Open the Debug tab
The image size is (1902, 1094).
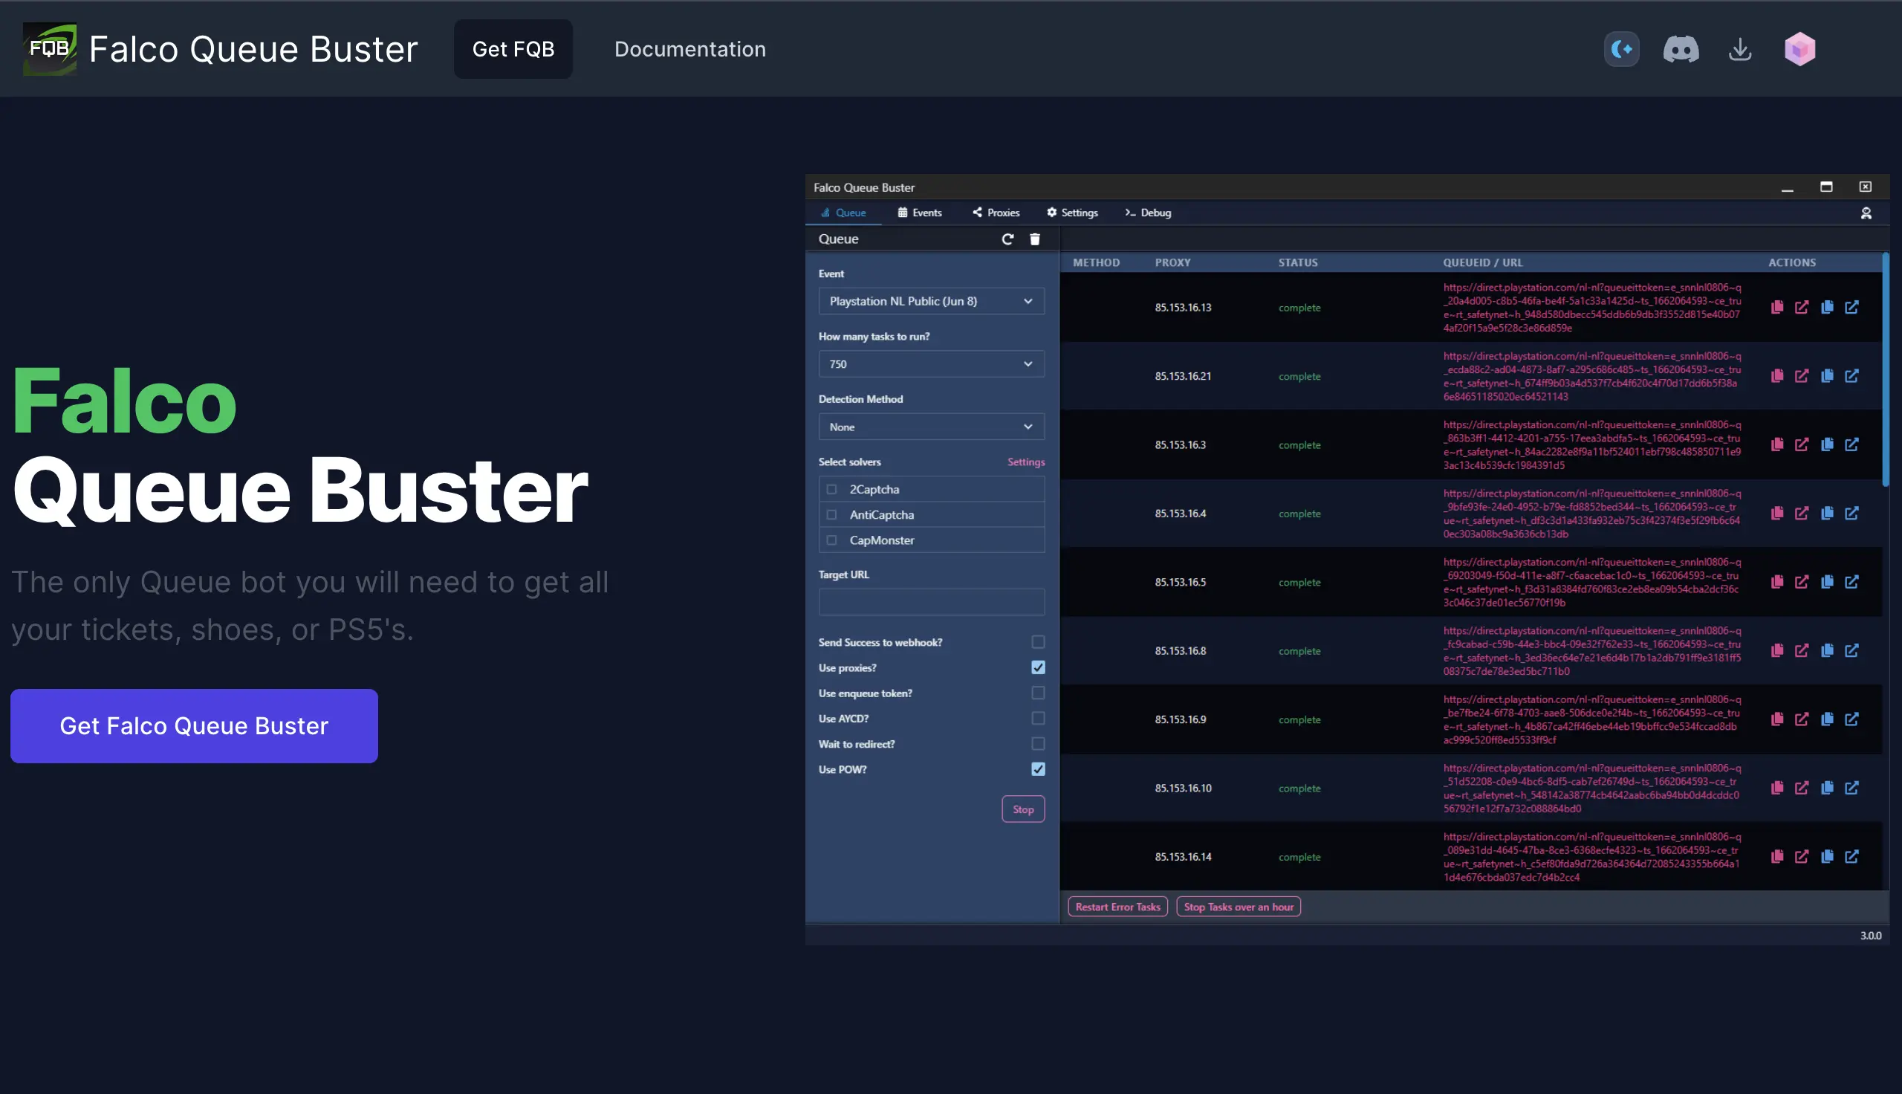[x=1147, y=213]
